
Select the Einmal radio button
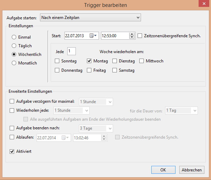click(x=14, y=37)
